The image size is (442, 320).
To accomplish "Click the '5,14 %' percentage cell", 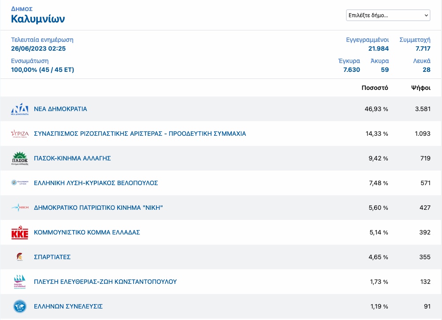I will (379, 232).
